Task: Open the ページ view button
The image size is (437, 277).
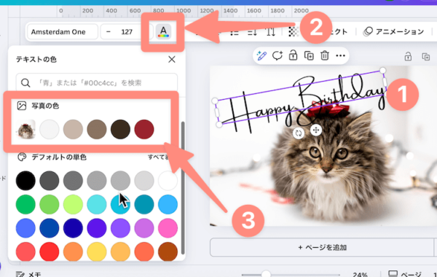Action: click(405, 274)
